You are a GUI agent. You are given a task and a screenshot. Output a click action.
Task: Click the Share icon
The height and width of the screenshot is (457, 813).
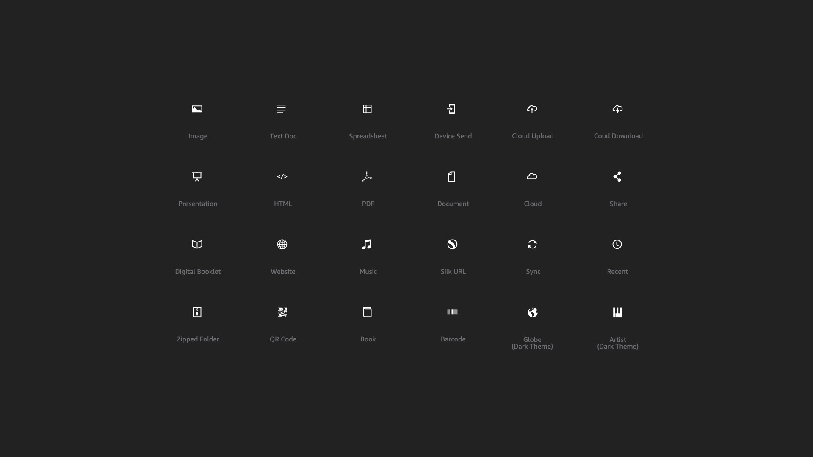tap(617, 176)
